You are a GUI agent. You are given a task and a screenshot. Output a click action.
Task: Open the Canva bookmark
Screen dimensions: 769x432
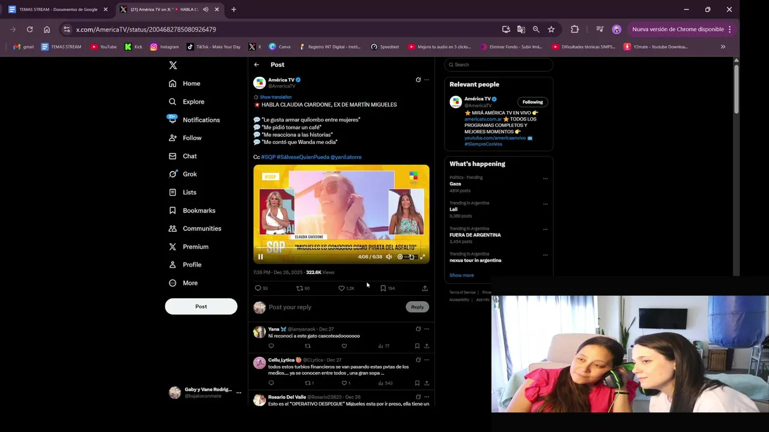280,47
